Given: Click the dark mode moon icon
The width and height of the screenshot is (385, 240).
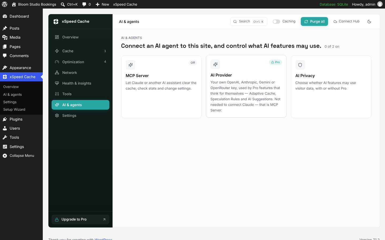Looking at the screenshot, I should (369, 22).
